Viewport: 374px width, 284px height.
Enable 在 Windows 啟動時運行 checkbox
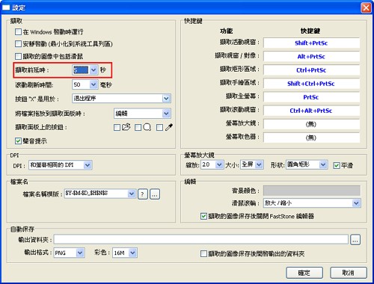18,31
